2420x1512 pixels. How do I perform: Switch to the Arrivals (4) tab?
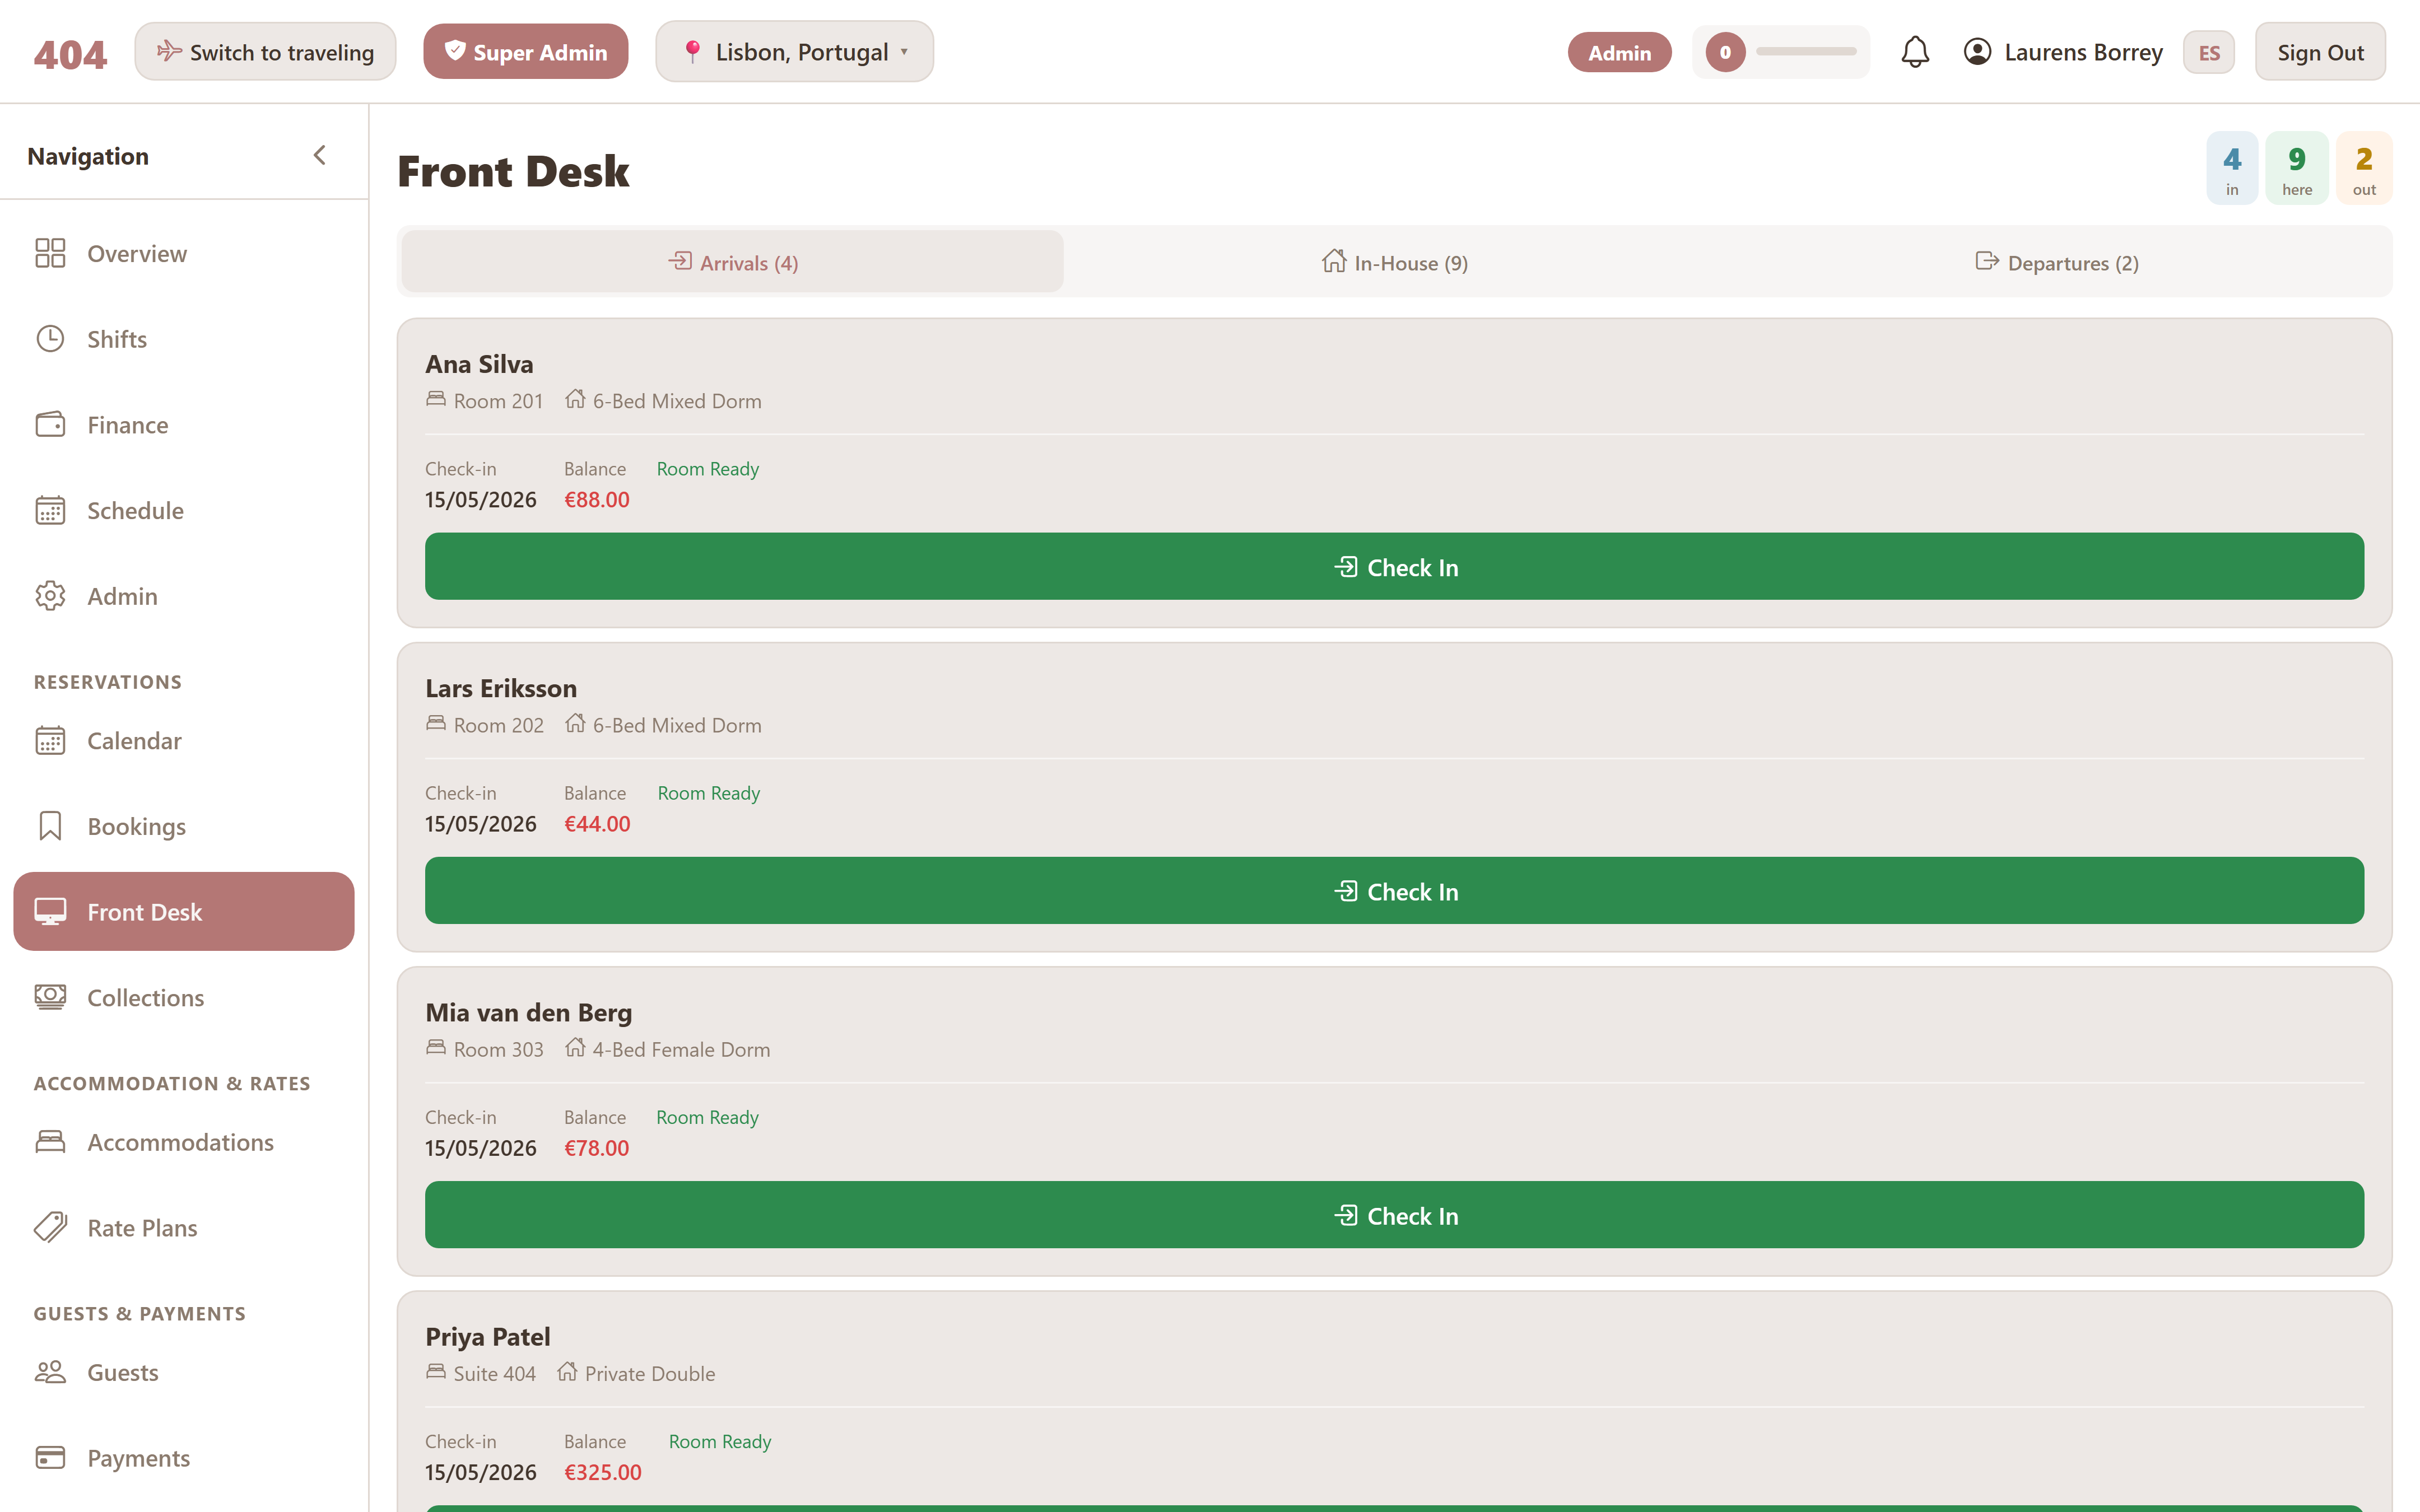point(733,262)
